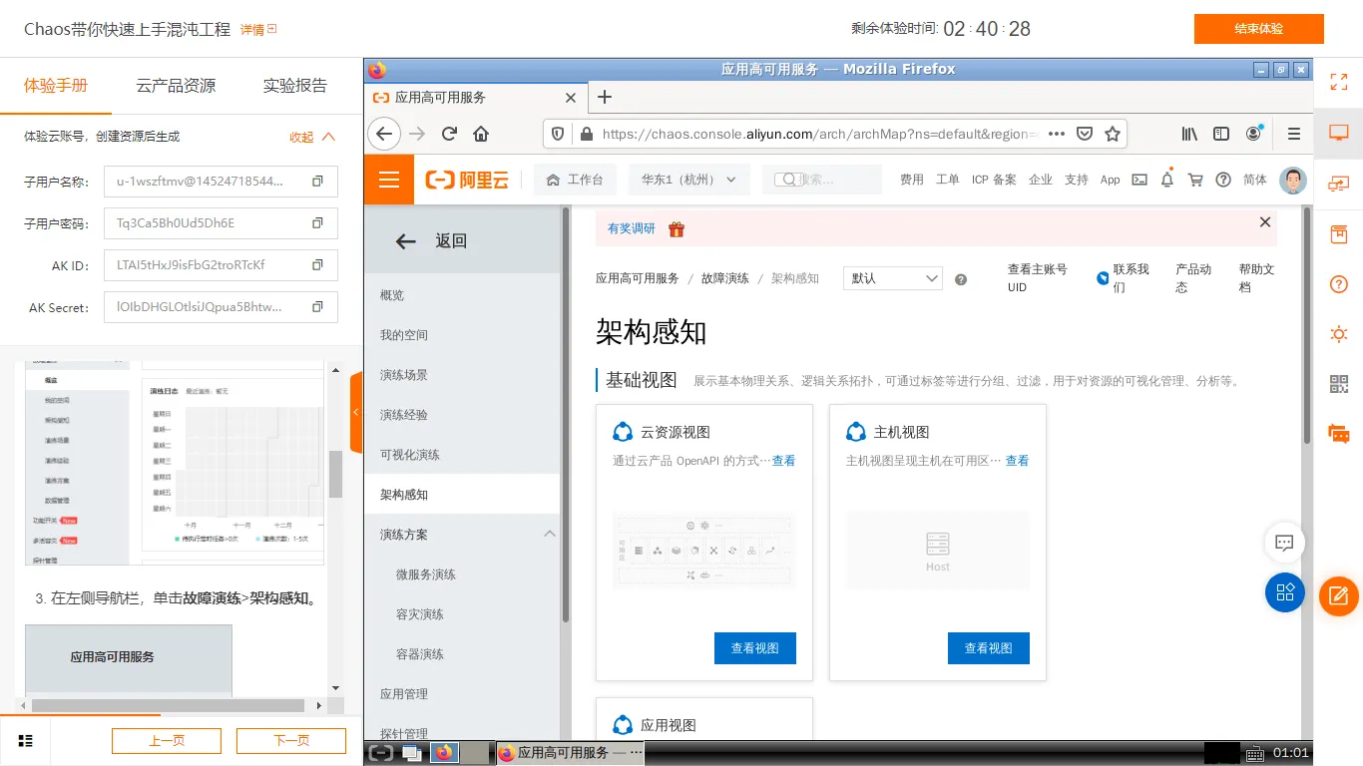Go to 下一页 of the manual
The width and height of the screenshot is (1363, 766).
click(x=291, y=741)
